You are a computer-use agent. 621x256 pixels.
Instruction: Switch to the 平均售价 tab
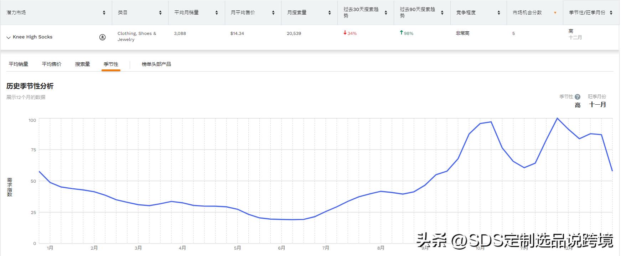(52, 64)
